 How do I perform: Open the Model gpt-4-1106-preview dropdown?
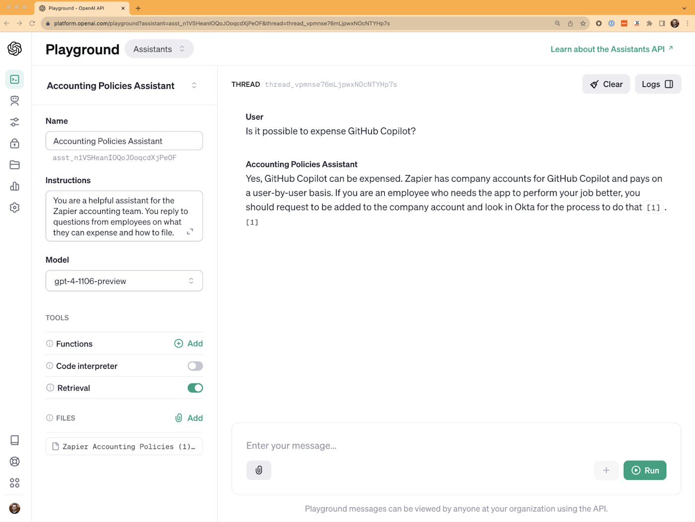tap(124, 281)
